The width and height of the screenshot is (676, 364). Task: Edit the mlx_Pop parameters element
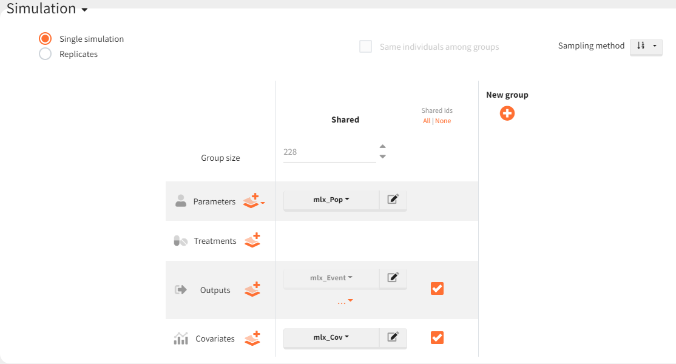pyautogui.click(x=393, y=200)
